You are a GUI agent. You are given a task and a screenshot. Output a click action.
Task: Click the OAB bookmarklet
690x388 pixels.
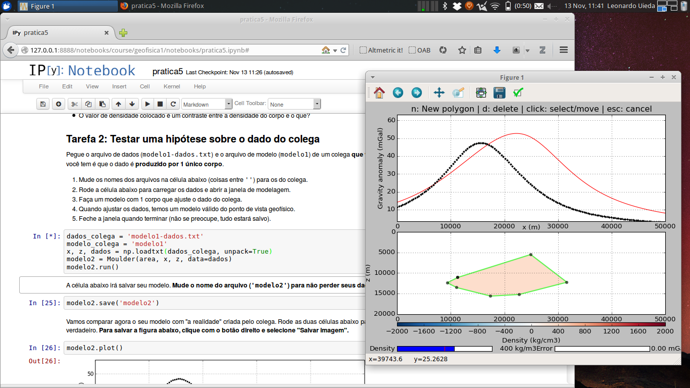tap(420, 50)
